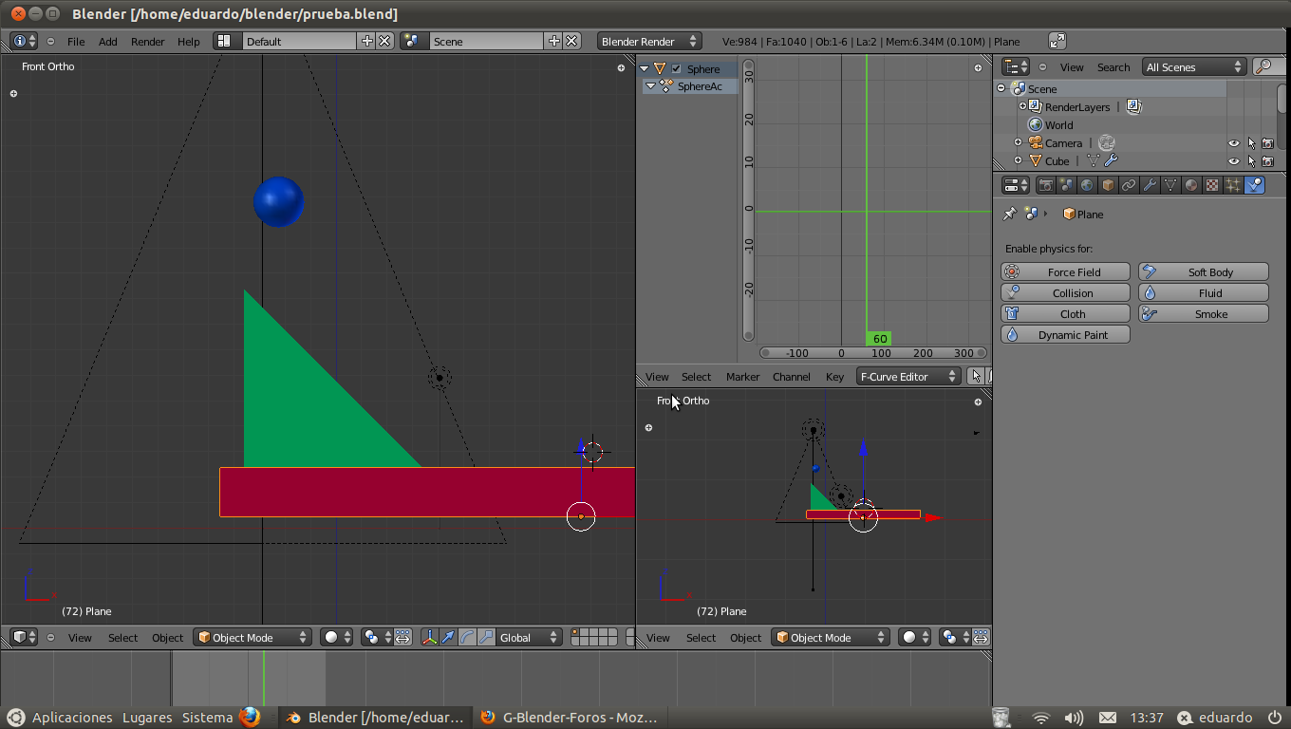
Task: Open the Modifiers wrench properties tab
Action: [1150, 186]
